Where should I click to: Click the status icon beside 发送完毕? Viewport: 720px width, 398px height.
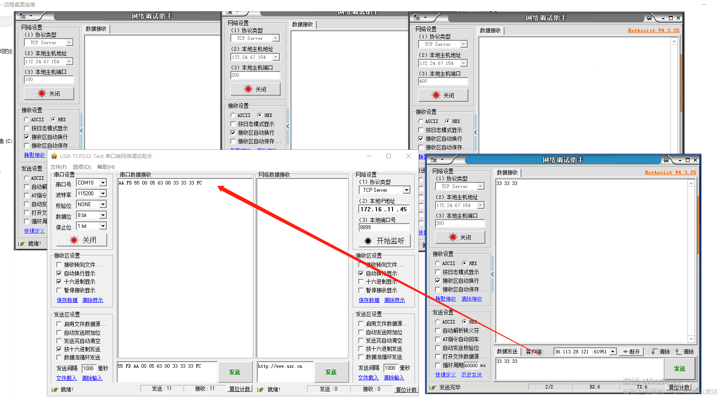pos(433,388)
